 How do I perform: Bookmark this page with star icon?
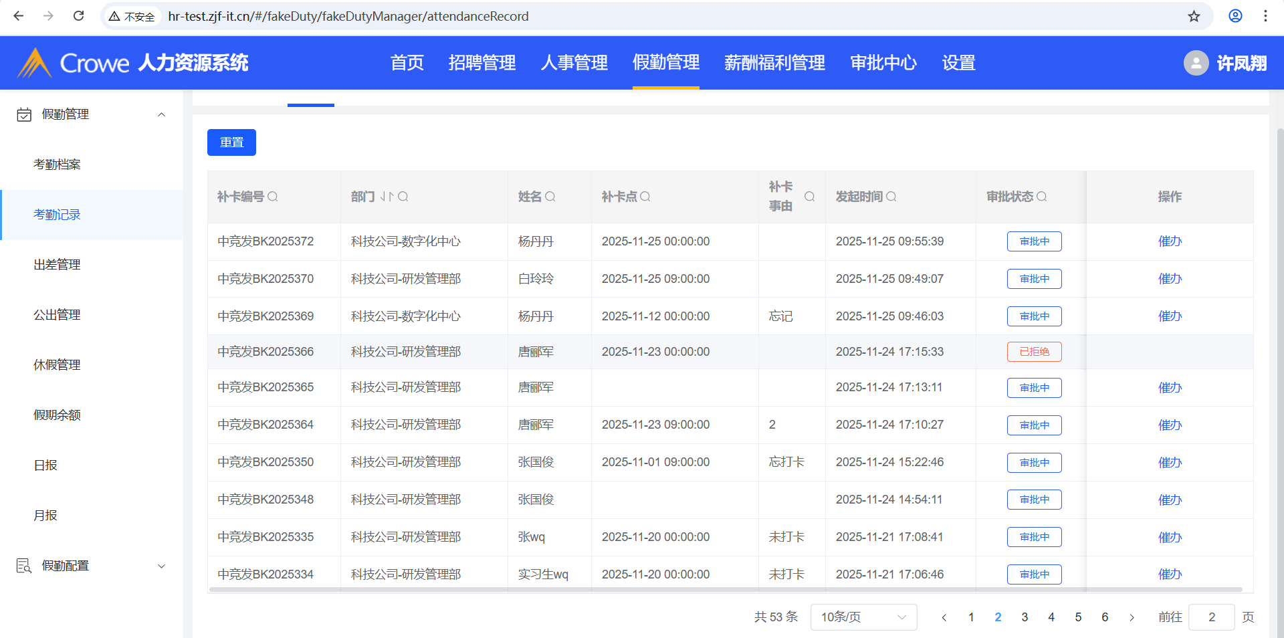click(1194, 16)
